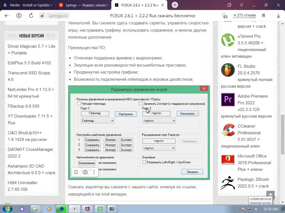Open the Windows Start orb
Image resolution: width=285 pixels, height=213 pixels.
pyautogui.click(x=7, y=209)
